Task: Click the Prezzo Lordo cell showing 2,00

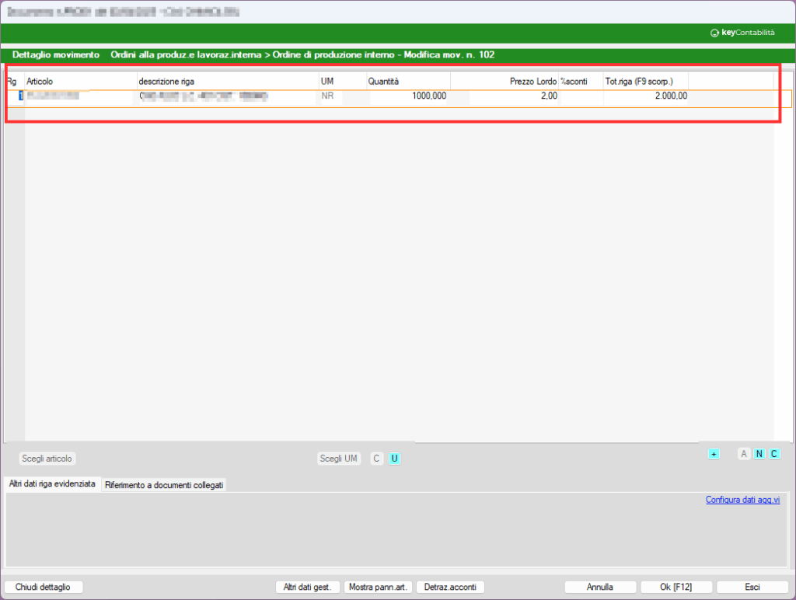Action: (x=505, y=96)
